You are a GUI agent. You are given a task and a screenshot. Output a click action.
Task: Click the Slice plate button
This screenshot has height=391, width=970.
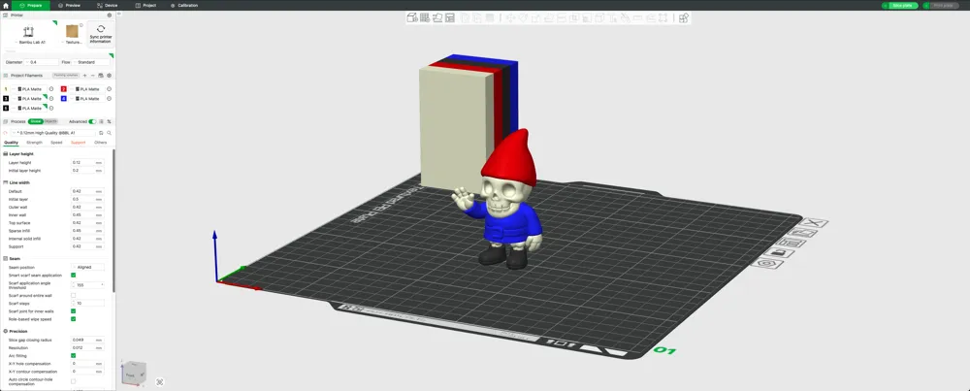pyautogui.click(x=900, y=6)
